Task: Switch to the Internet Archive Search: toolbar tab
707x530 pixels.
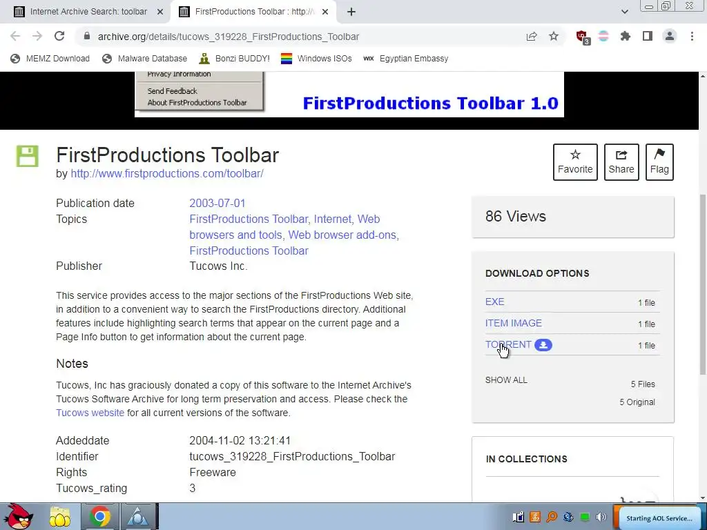Action: pos(88,12)
